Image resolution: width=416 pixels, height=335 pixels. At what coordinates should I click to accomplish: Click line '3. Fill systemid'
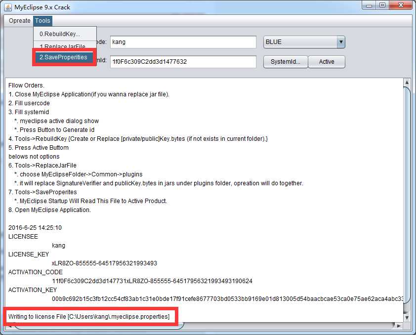[x=29, y=112]
